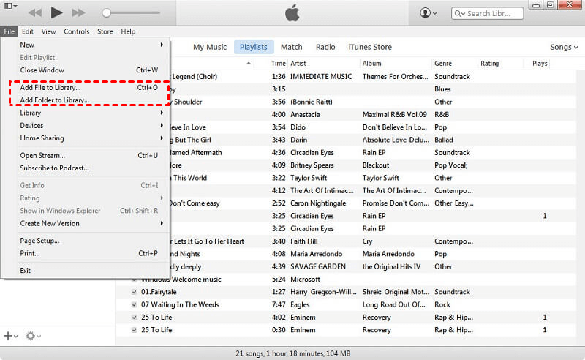Image resolution: width=585 pixels, height=360 pixels.
Task: Open the user account icon
Action: [428, 13]
